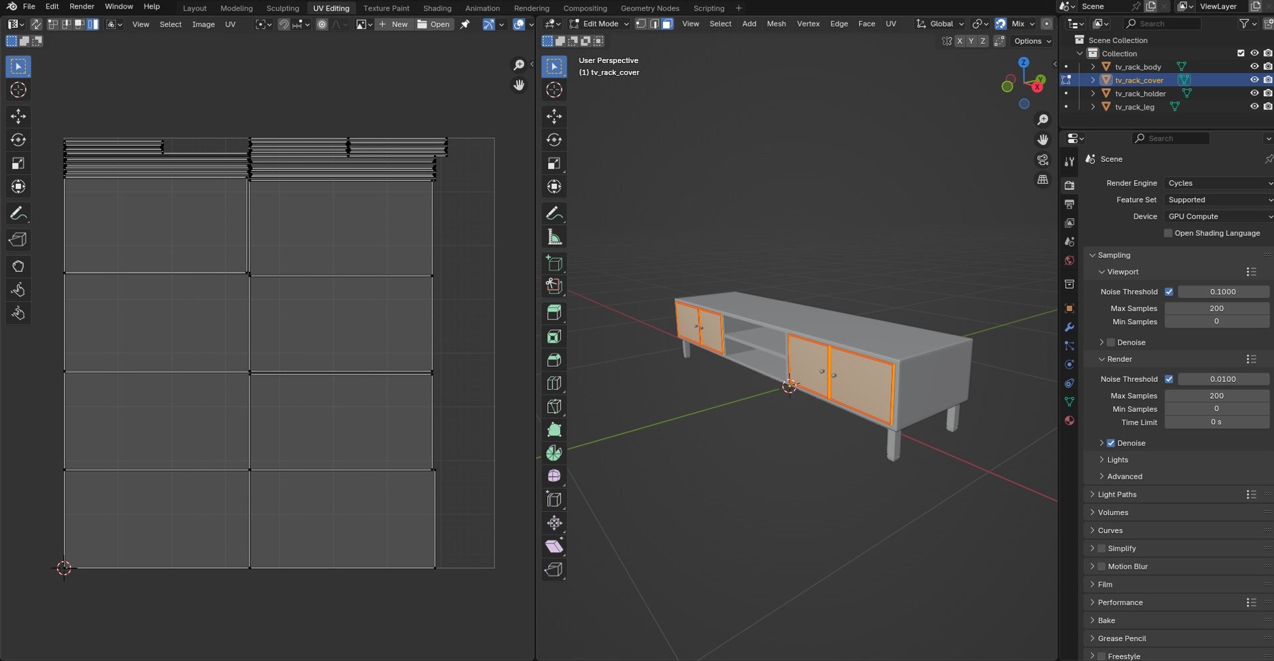Select the Rip Region tool in UV editor
Image resolution: width=1274 pixels, height=661 pixels.
(18, 239)
